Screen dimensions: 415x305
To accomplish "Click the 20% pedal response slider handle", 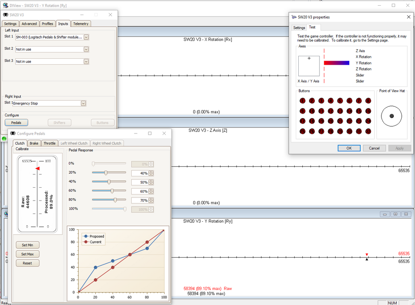I will click(106, 173).
